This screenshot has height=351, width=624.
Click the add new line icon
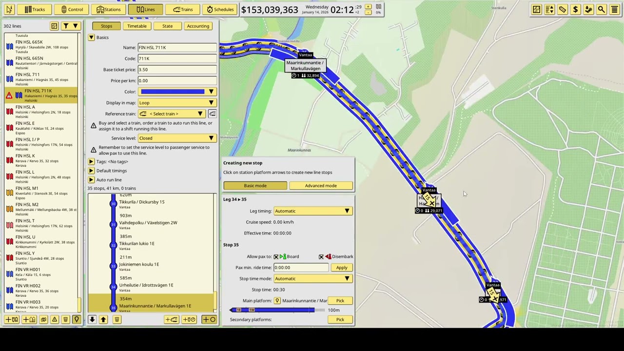12,319
